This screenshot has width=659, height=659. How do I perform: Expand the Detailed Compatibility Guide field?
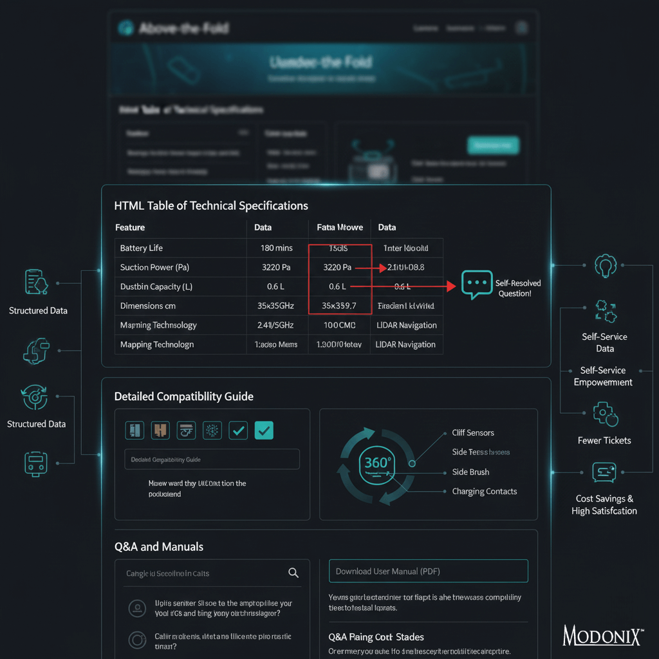[x=212, y=459]
